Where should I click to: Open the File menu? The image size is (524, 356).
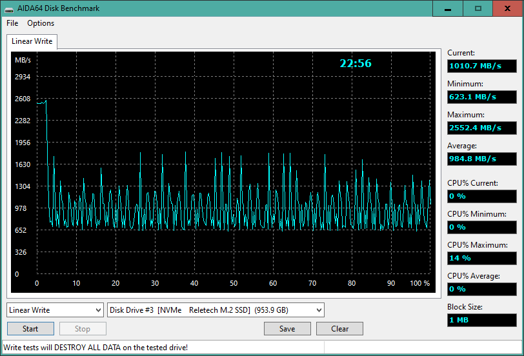(12, 23)
